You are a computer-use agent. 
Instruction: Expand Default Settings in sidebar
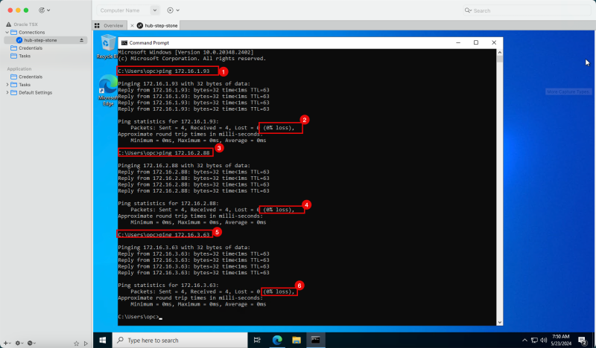[x=7, y=92]
